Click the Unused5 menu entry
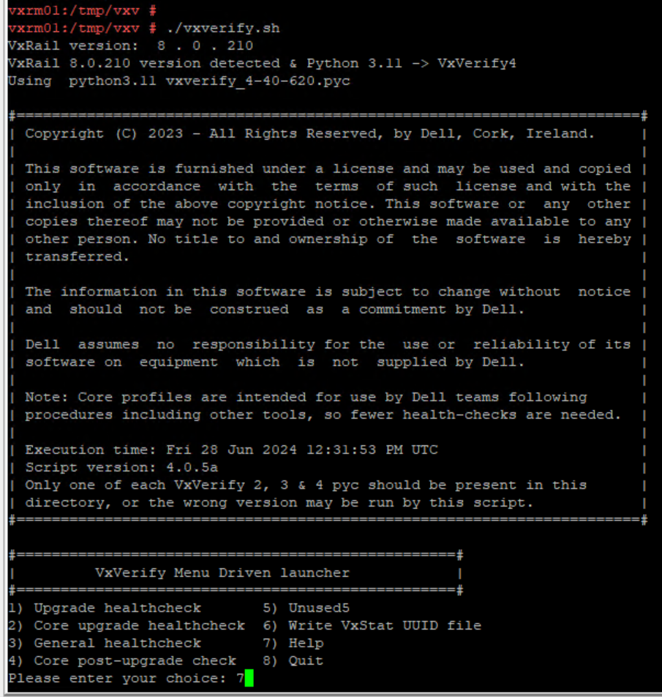Image resolution: width=662 pixels, height=697 pixels. tap(306, 608)
